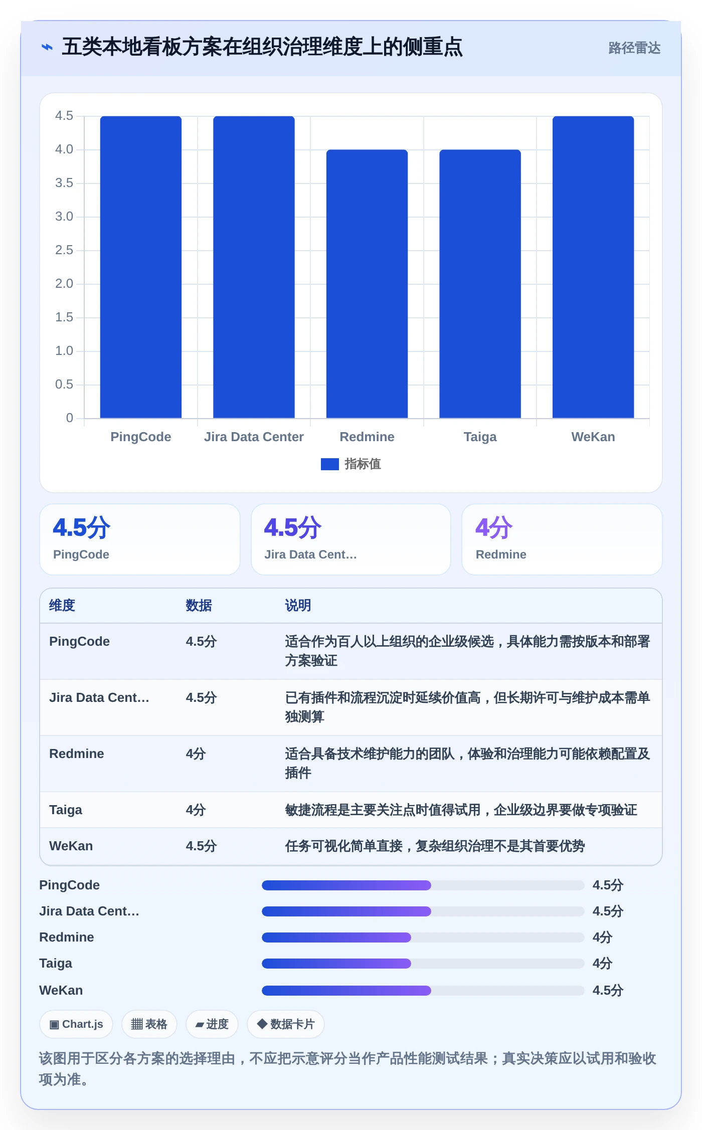Select the Chart.js tag chip
702x1130 pixels.
click(x=76, y=1024)
